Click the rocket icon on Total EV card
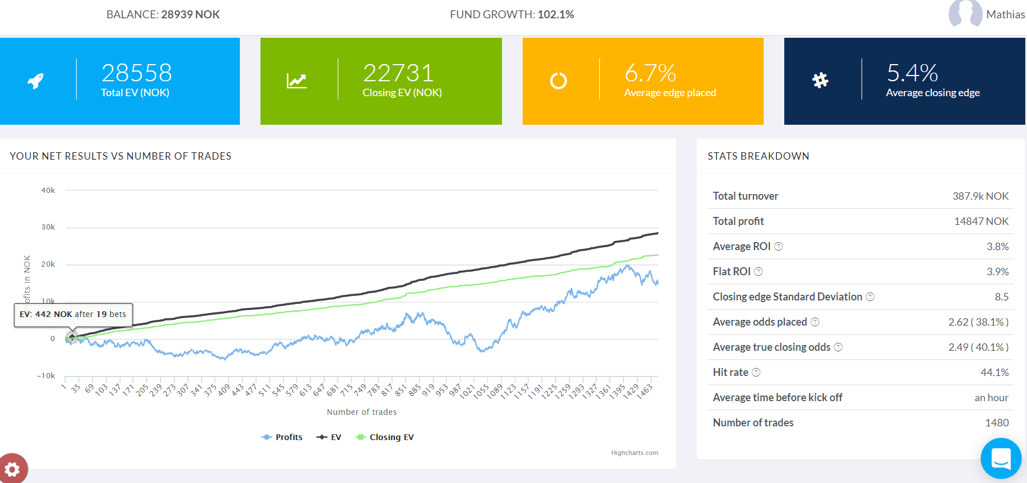This screenshot has width=1027, height=483. click(x=35, y=81)
